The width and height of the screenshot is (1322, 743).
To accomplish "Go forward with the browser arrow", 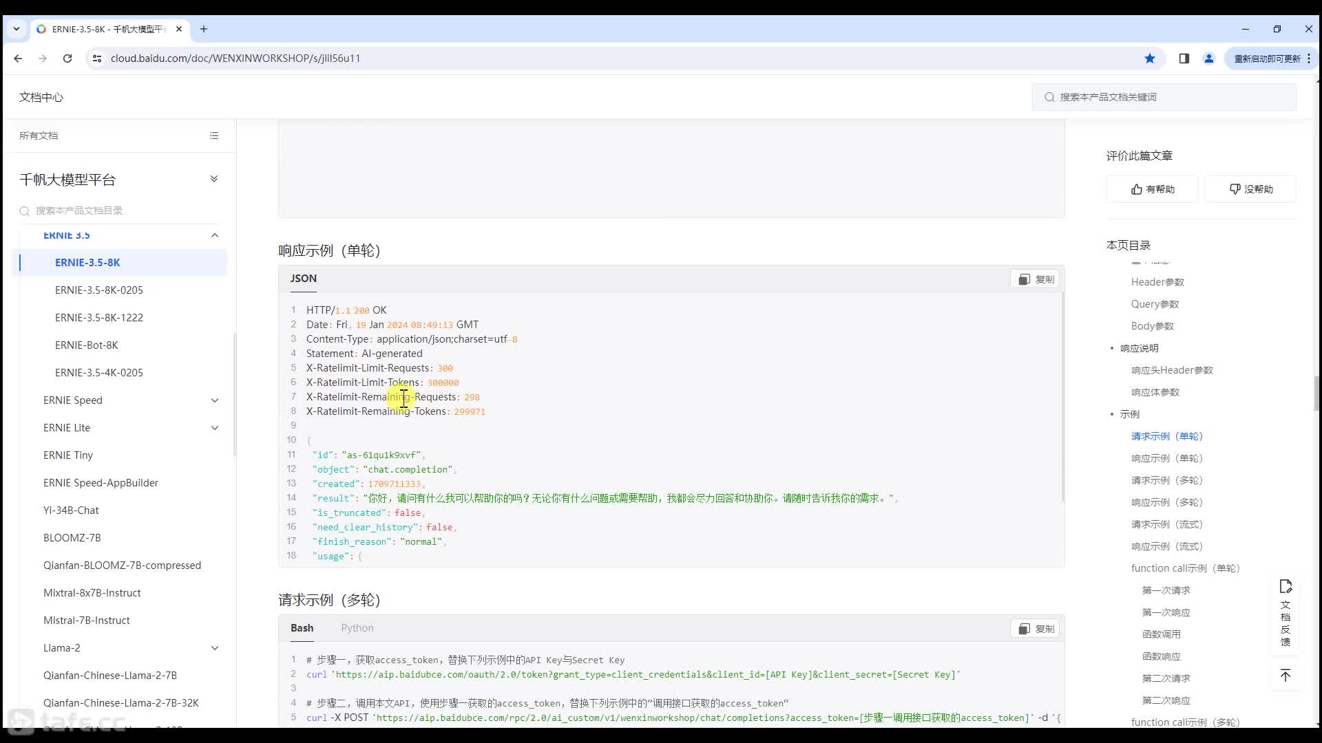I will 43,58.
